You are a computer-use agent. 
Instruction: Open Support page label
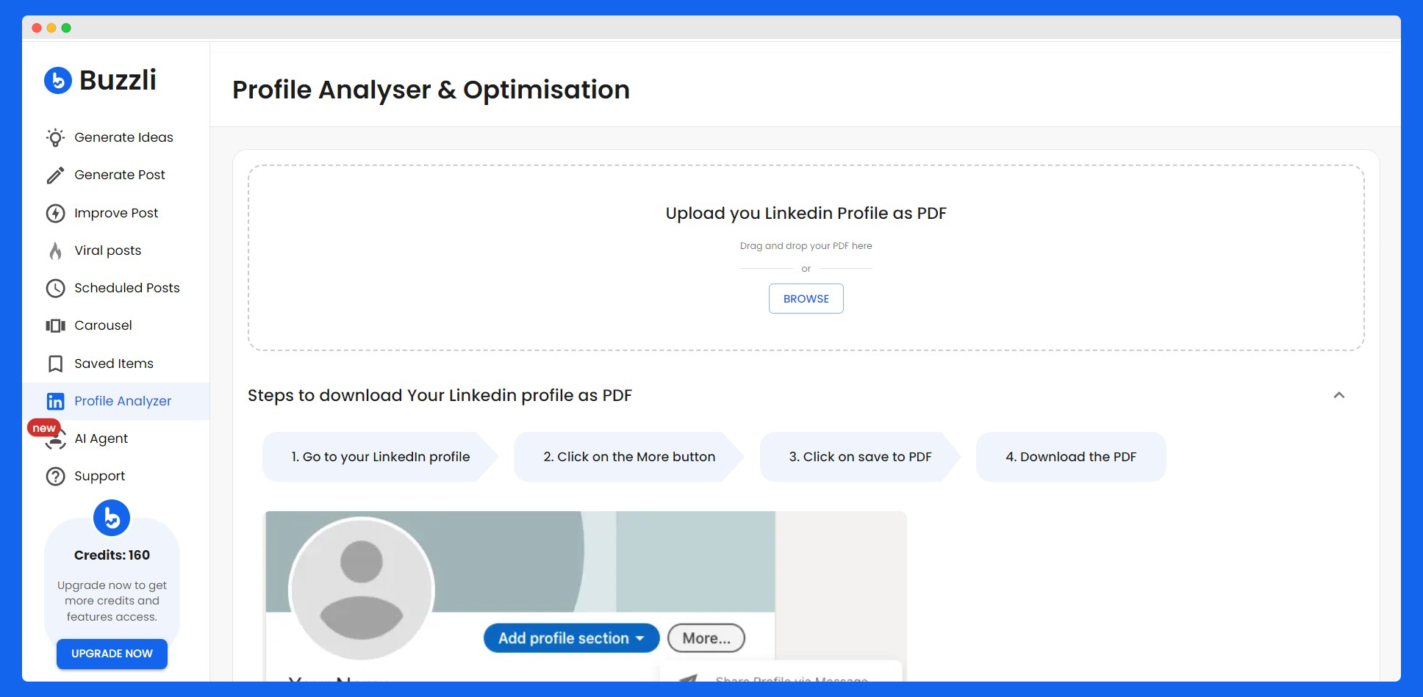pos(99,476)
